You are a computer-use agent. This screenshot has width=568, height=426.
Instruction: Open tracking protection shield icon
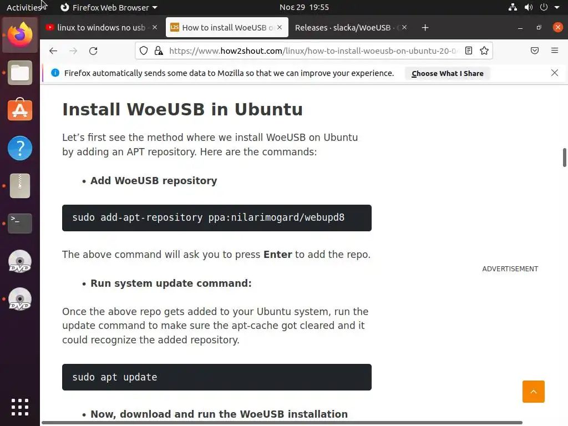tap(144, 50)
